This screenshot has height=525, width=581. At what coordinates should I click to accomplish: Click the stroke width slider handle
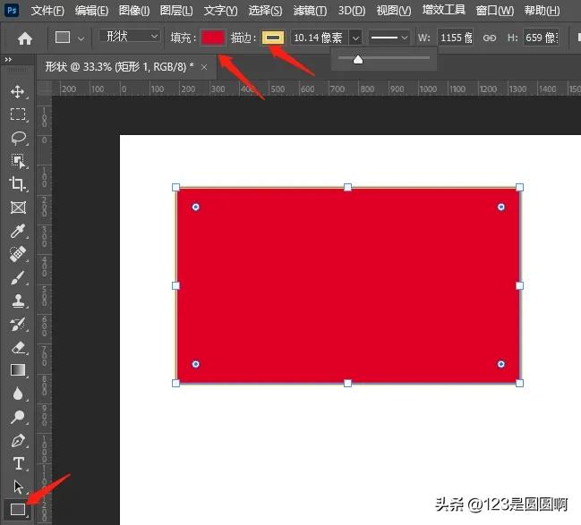[358, 59]
